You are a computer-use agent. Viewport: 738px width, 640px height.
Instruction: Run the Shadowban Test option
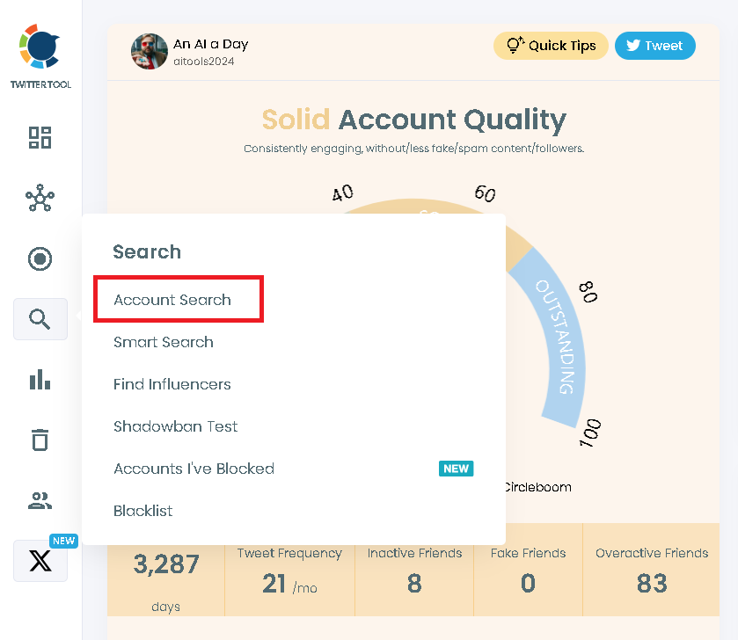tap(175, 426)
